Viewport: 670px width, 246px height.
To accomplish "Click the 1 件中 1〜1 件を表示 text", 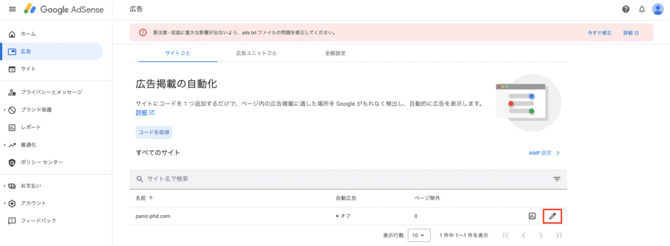I will coord(464,236).
